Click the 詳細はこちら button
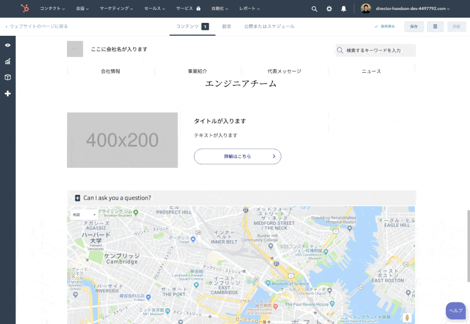Viewport: 470px width, 324px height. (237, 157)
